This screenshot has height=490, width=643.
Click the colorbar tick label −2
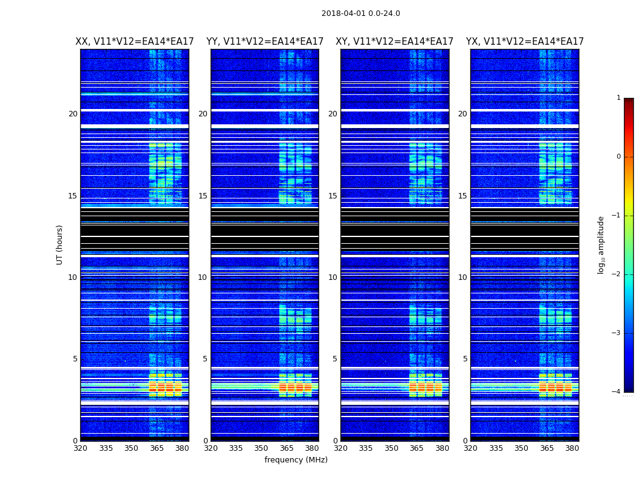click(x=617, y=274)
